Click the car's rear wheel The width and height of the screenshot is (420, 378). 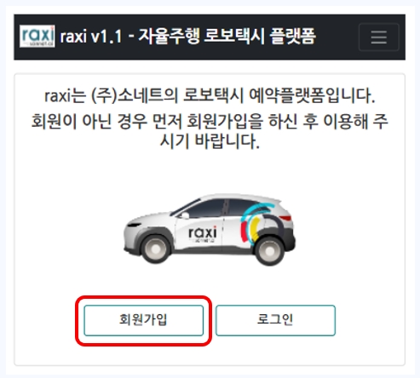[x=269, y=251]
